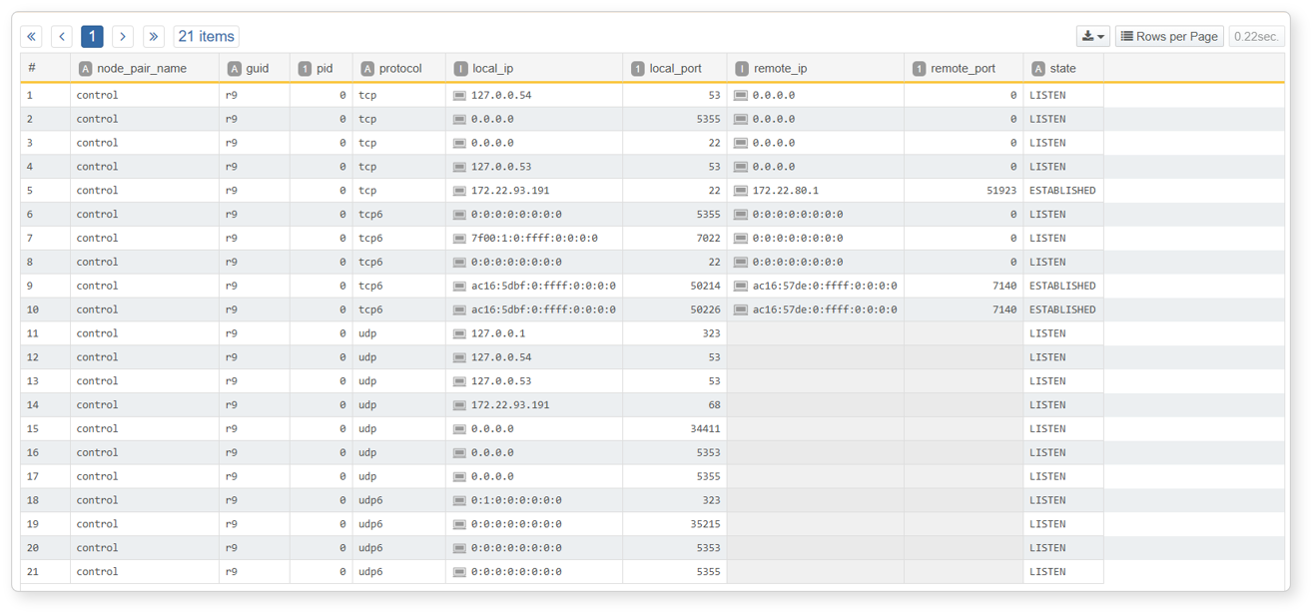Click type icon beside node_pair_name header

[85, 69]
